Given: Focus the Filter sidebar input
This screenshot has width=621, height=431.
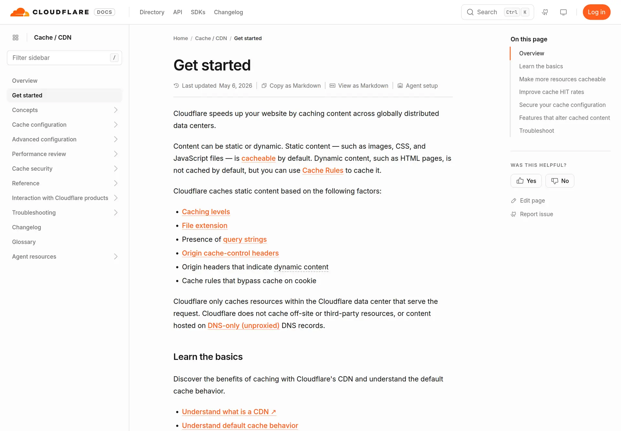Looking at the screenshot, I should [x=64, y=58].
